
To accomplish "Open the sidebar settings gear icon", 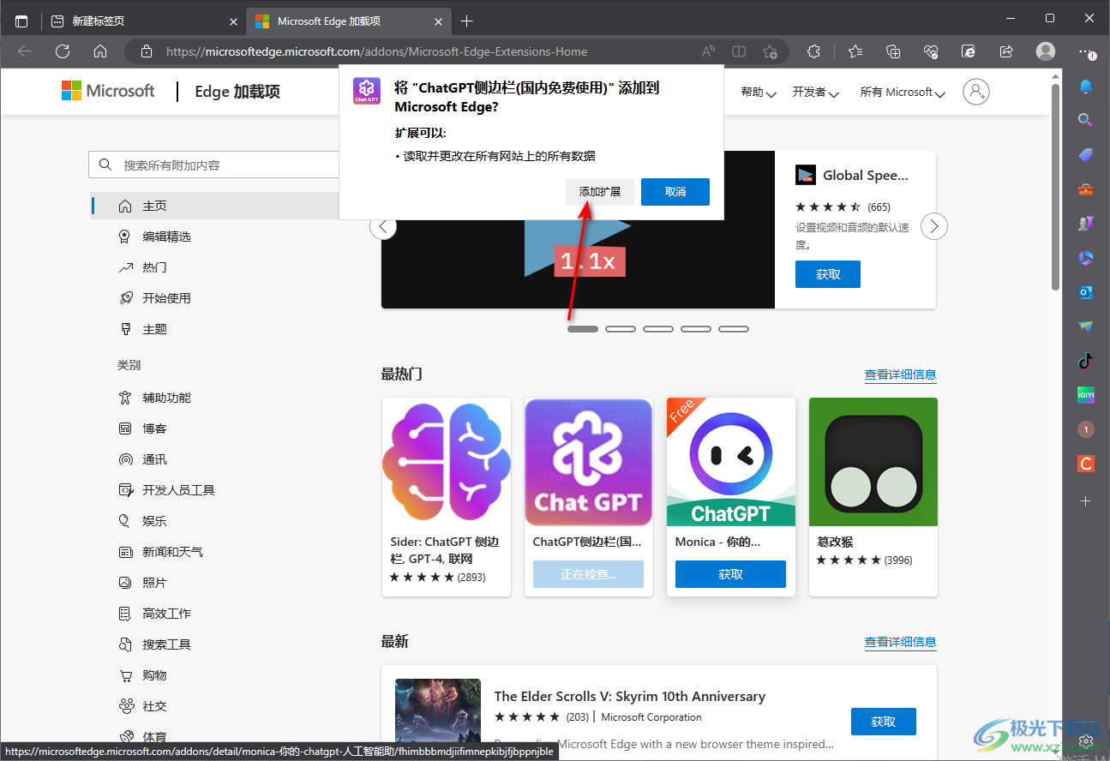I will coord(1086,740).
